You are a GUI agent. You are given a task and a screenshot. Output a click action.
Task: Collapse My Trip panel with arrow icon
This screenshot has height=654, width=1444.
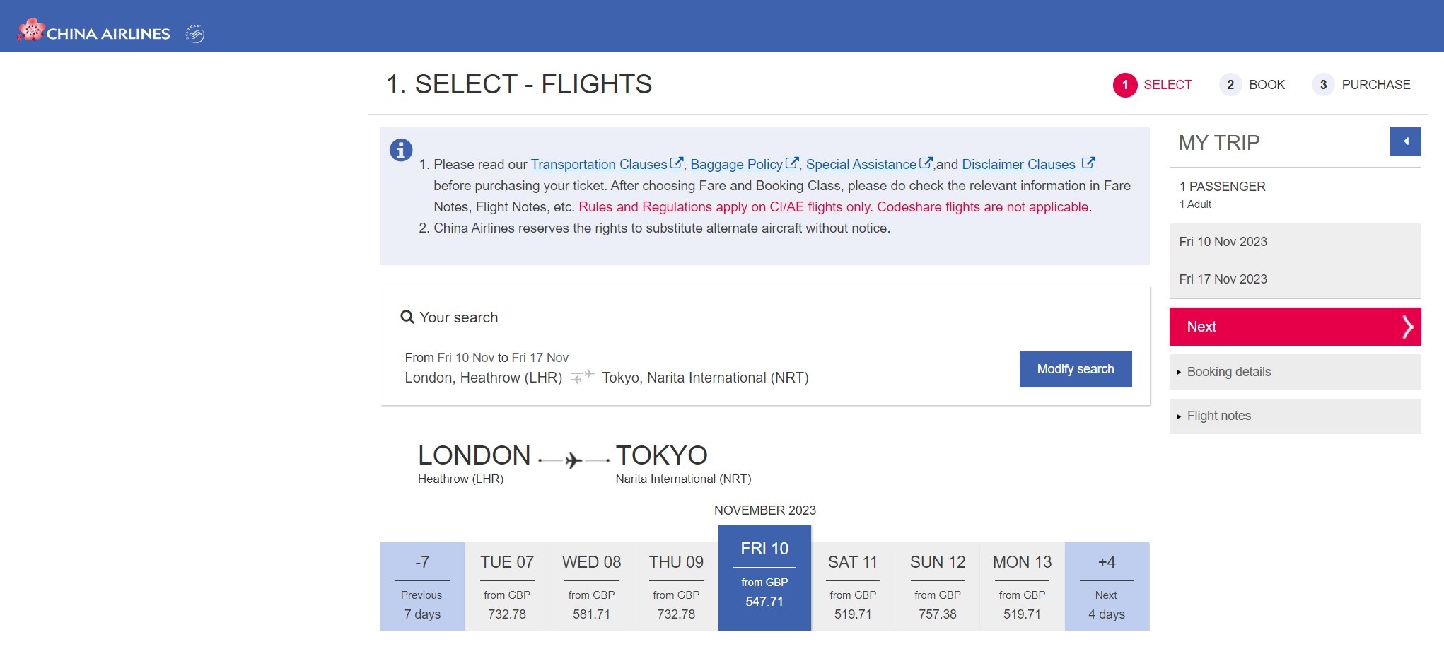(1405, 141)
